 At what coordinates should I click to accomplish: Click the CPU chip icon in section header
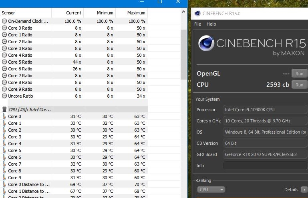(x=4, y=109)
